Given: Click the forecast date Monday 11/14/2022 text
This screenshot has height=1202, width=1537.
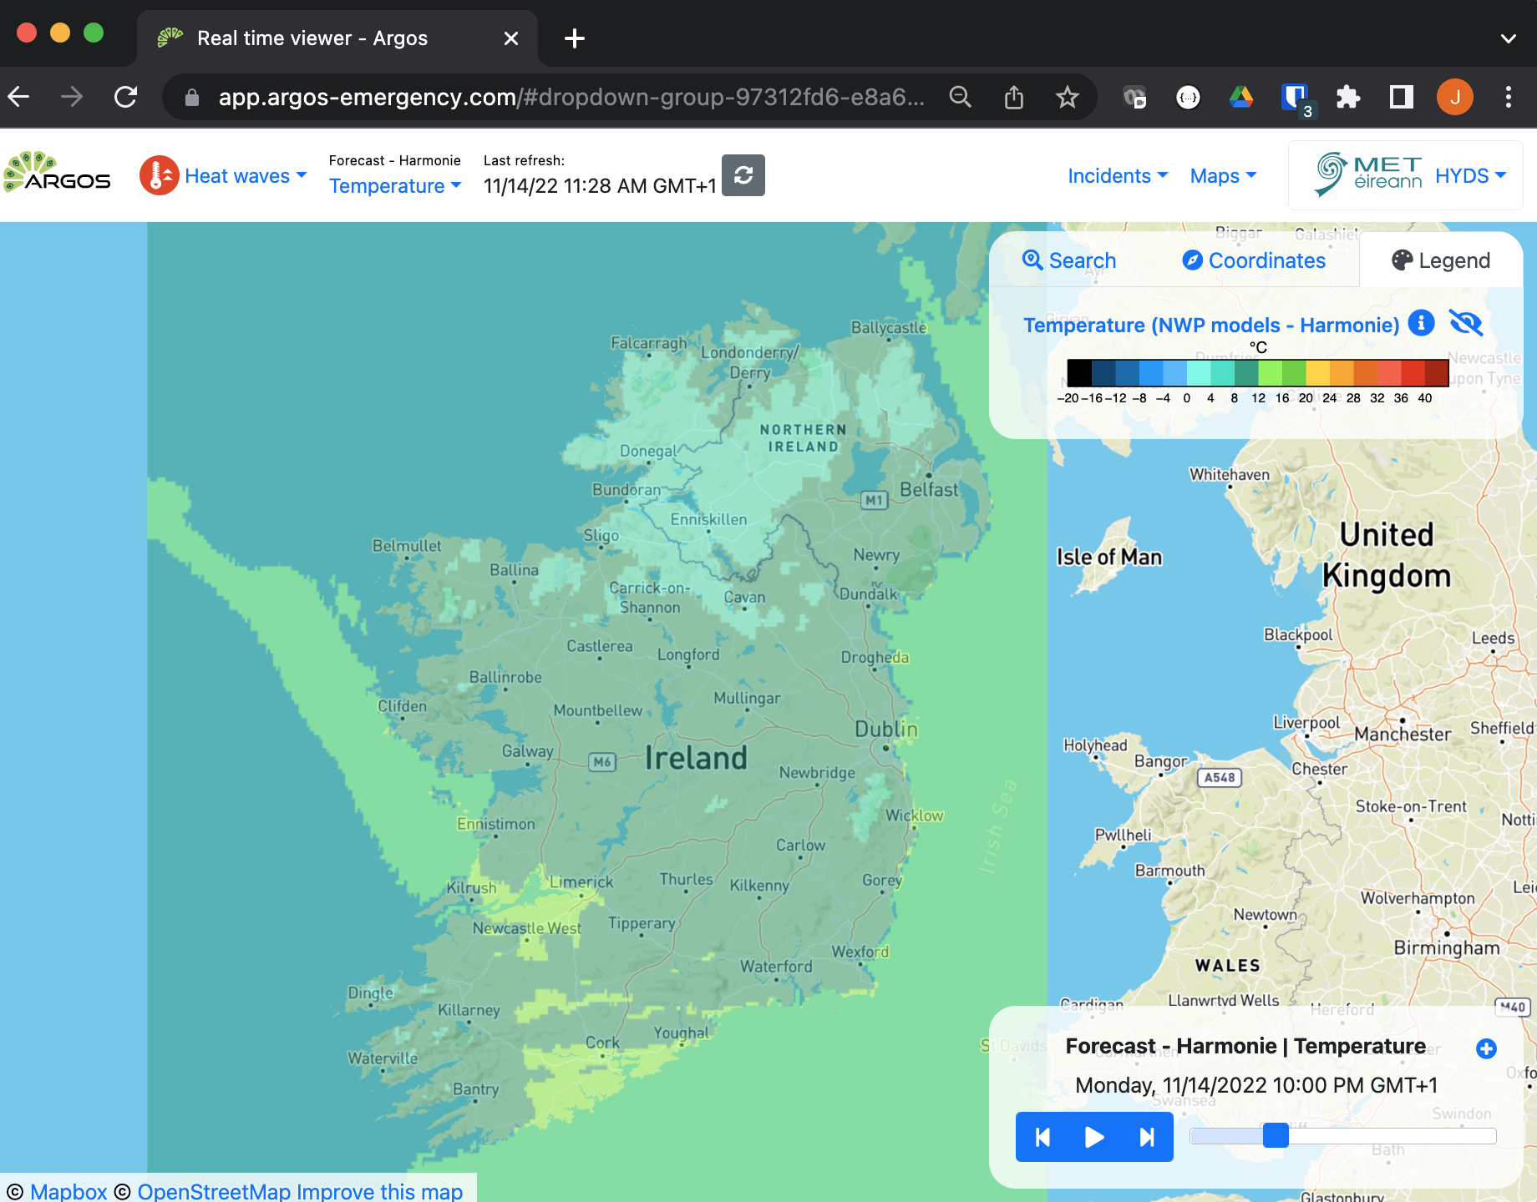Looking at the screenshot, I should pyautogui.click(x=1256, y=1085).
